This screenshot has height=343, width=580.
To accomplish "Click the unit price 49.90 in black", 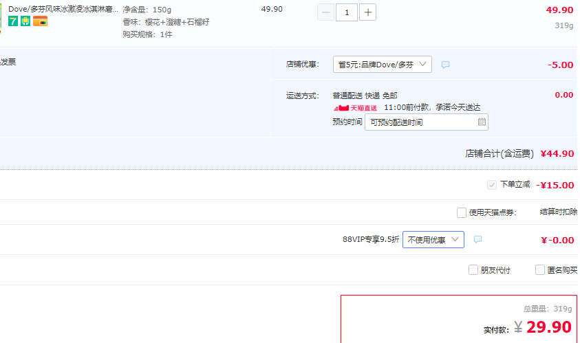I will [x=272, y=9].
